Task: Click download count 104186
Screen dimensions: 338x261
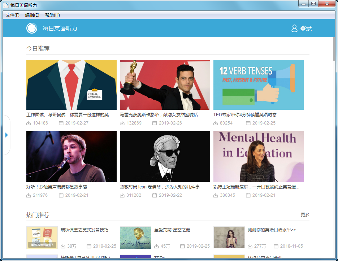Action: tap(40, 123)
